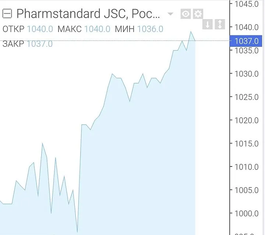Click the maximize pane double-arrow icon
The image size is (265, 235).
pos(220,24)
